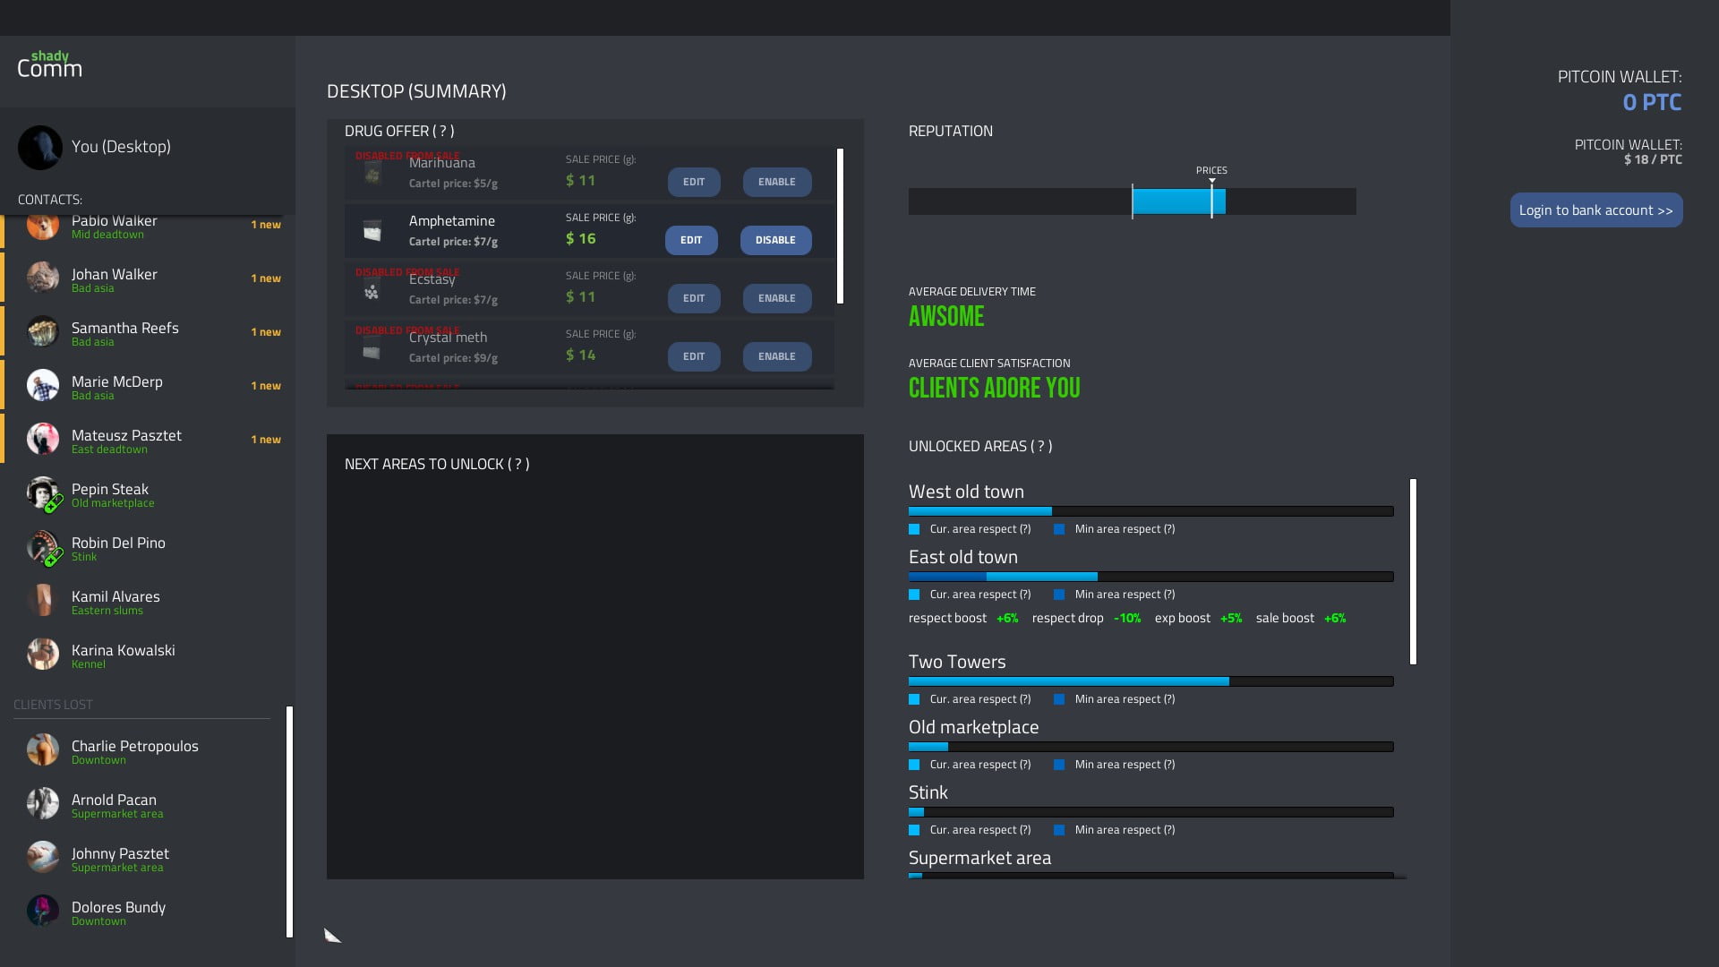
Task: Click the Marihuana drug icon
Action: pyautogui.click(x=372, y=174)
